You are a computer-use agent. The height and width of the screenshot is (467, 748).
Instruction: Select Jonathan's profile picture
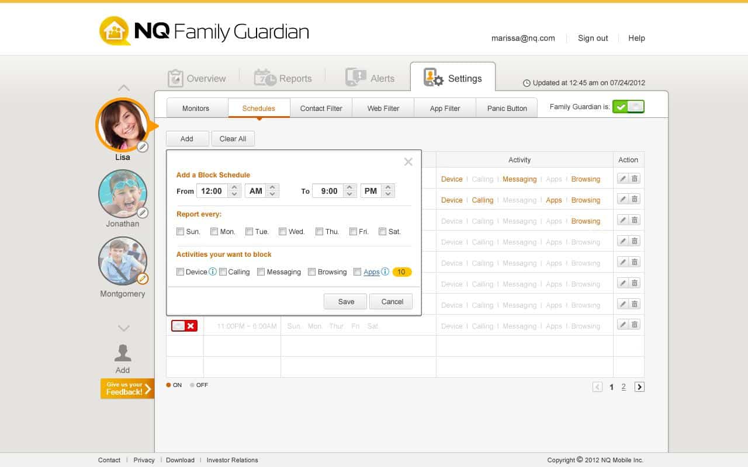tap(123, 193)
